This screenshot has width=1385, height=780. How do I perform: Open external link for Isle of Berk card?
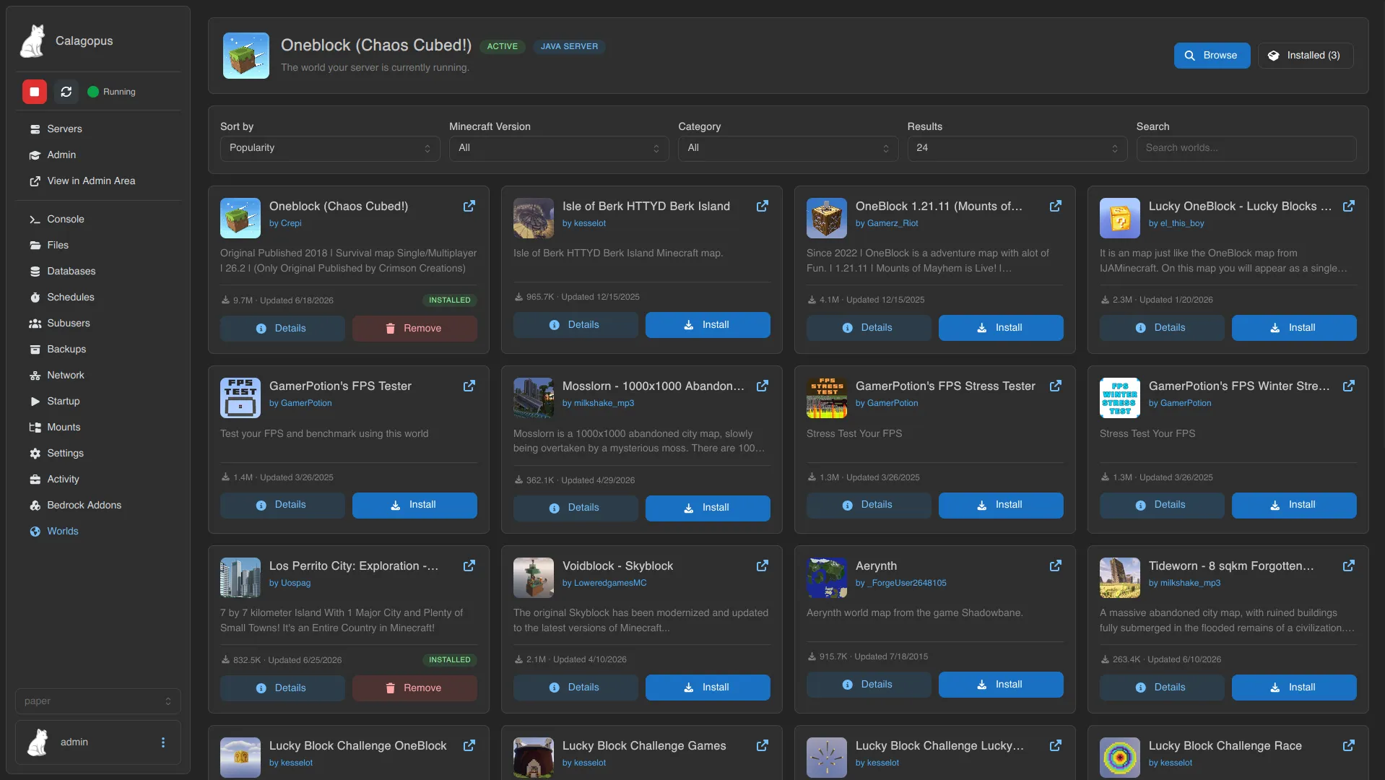click(x=763, y=207)
